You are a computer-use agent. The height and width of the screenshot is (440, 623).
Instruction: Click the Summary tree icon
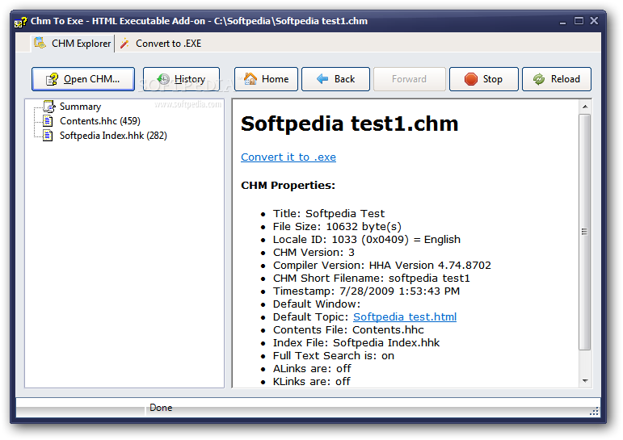48,106
